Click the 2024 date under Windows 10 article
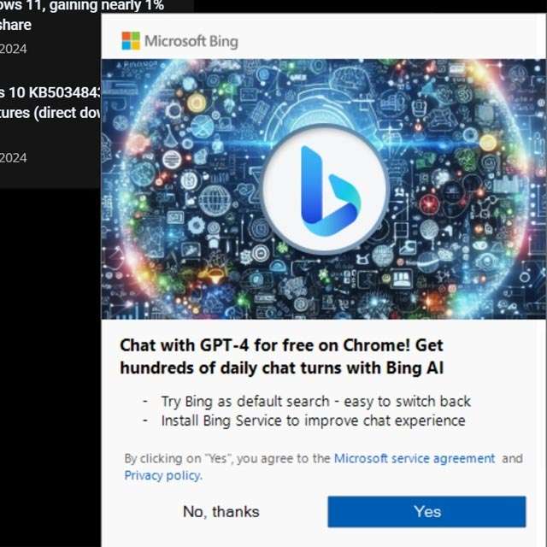Screen dimensions: 547x547 pyautogui.click(x=14, y=158)
